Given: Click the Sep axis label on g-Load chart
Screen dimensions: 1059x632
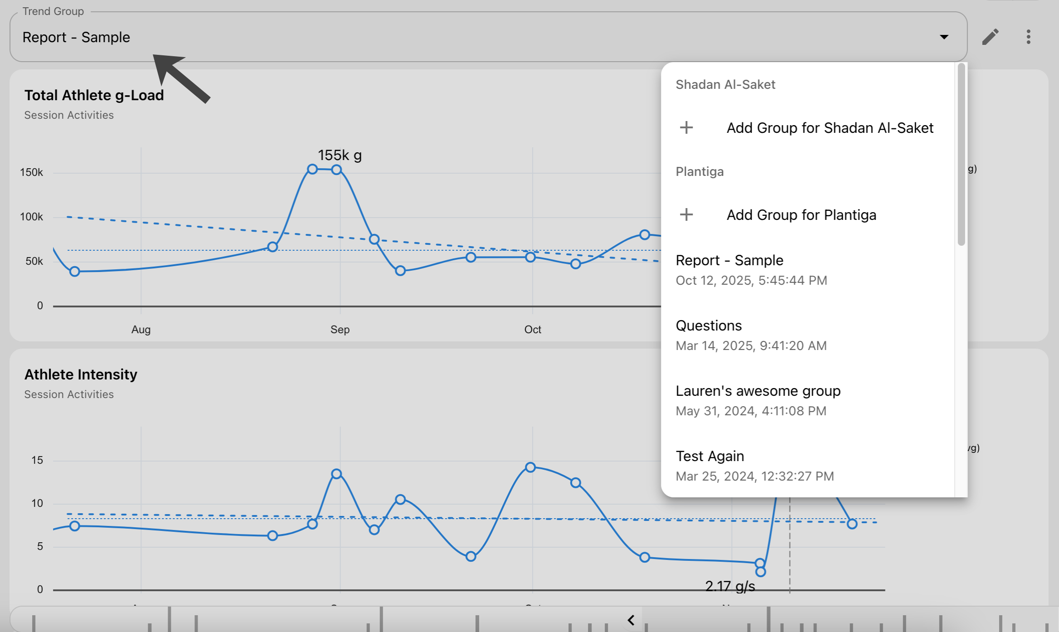Looking at the screenshot, I should click(x=340, y=330).
